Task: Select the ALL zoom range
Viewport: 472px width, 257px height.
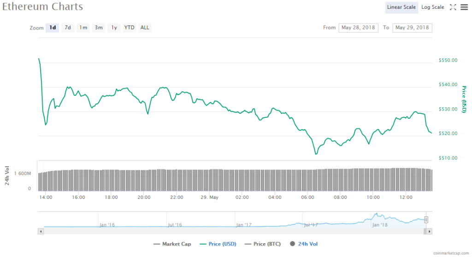Action: pyautogui.click(x=145, y=28)
